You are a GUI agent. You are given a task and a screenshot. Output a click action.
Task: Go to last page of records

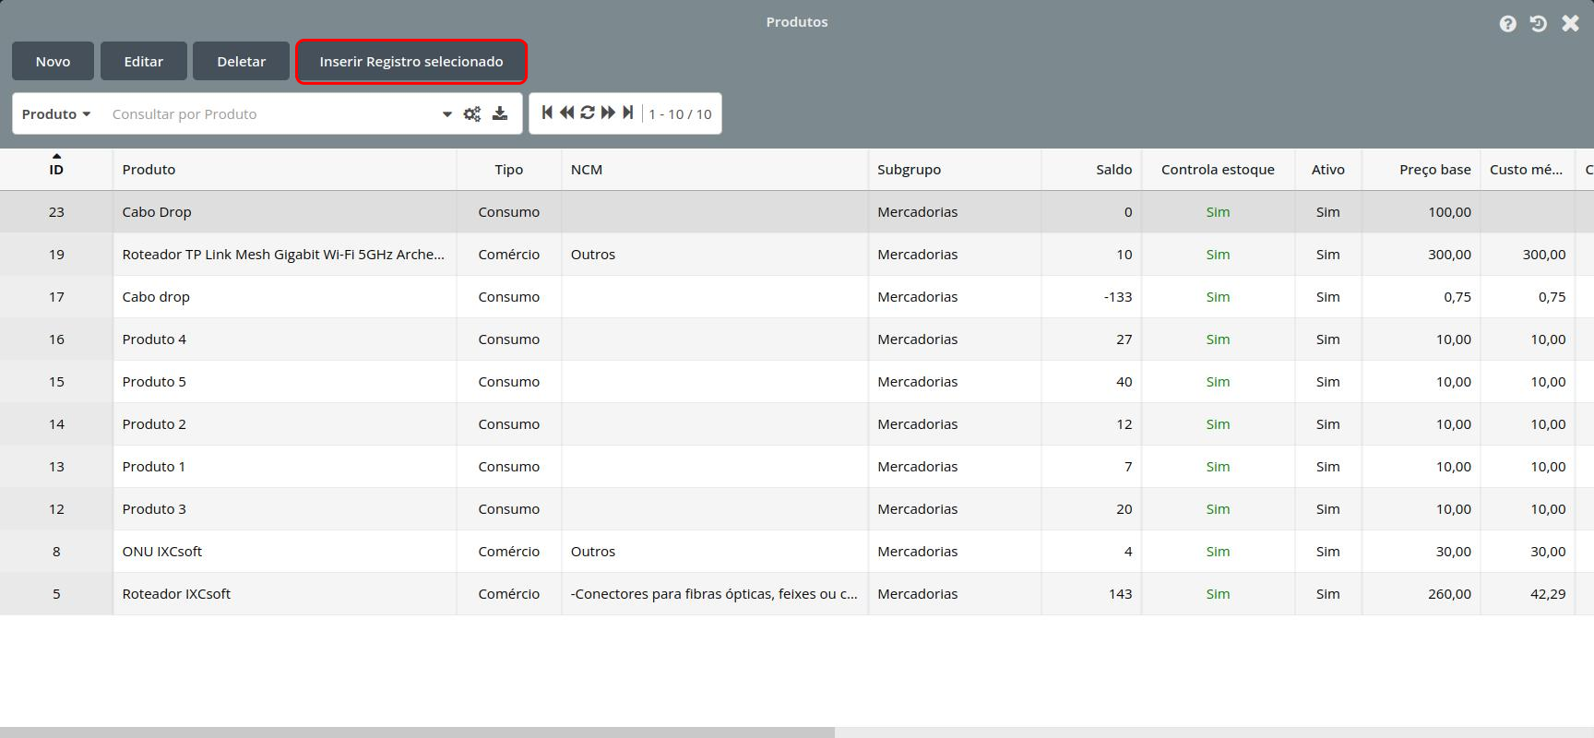click(x=628, y=113)
